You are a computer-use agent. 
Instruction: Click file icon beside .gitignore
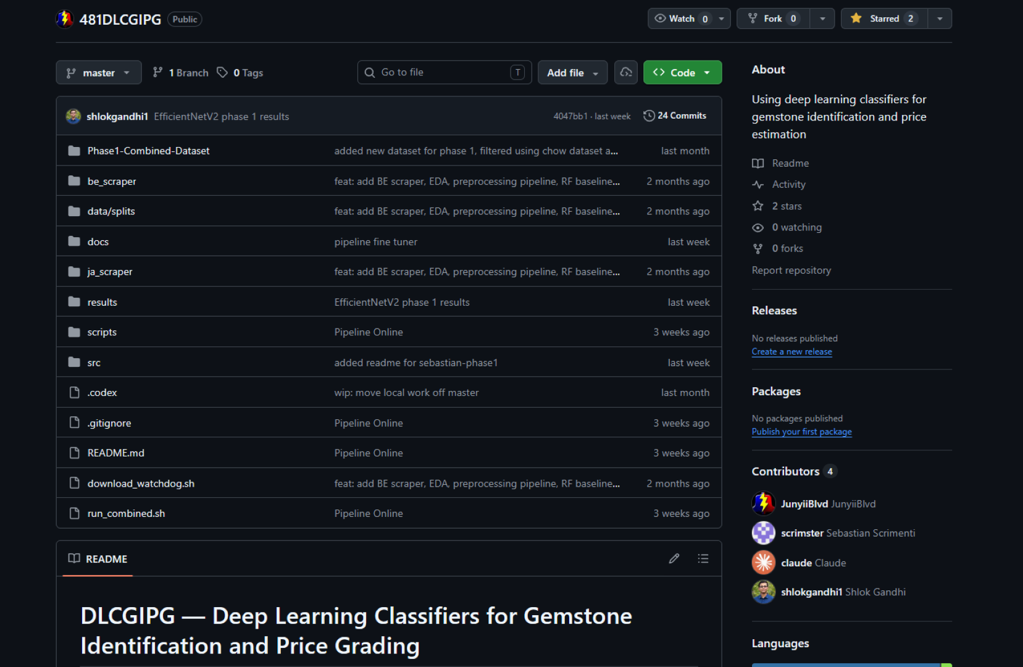click(75, 422)
